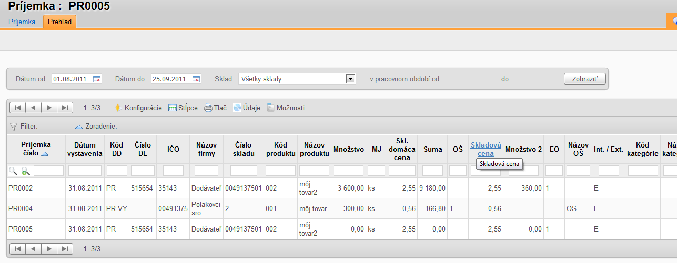Click IČO cell 00491375

[173, 208]
